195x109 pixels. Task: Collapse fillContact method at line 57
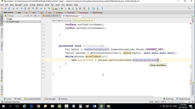point(51,46)
